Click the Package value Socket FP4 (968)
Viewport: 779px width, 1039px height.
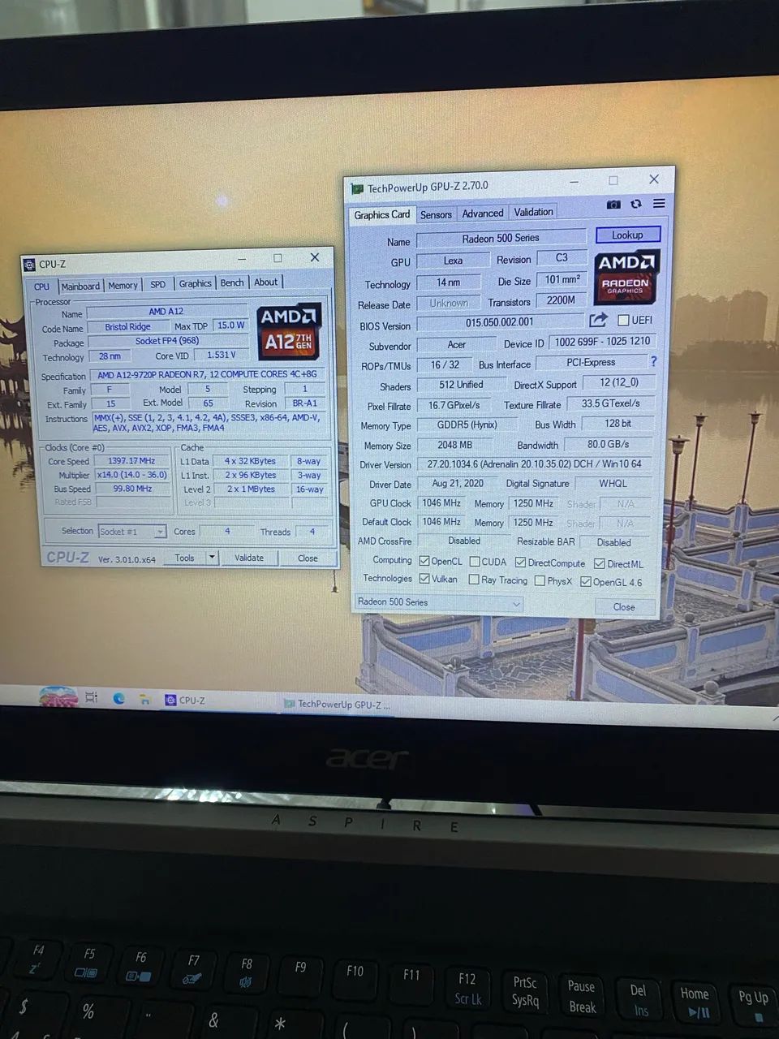coord(167,341)
